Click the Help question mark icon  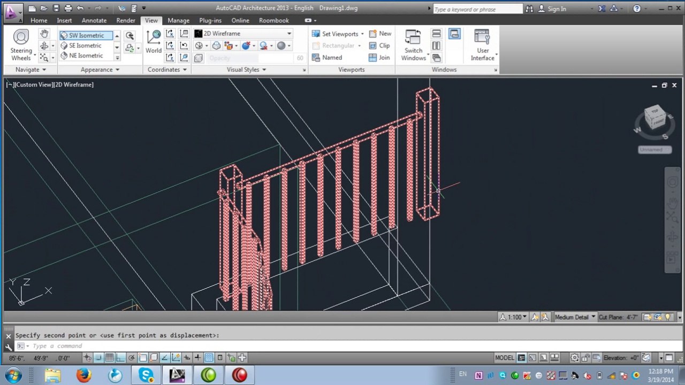click(637, 9)
